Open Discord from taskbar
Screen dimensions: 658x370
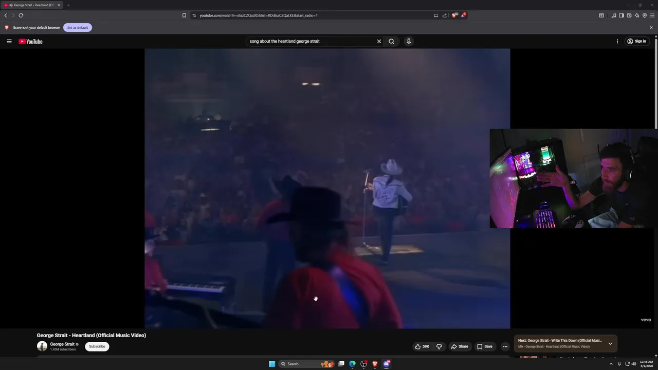point(387,364)
